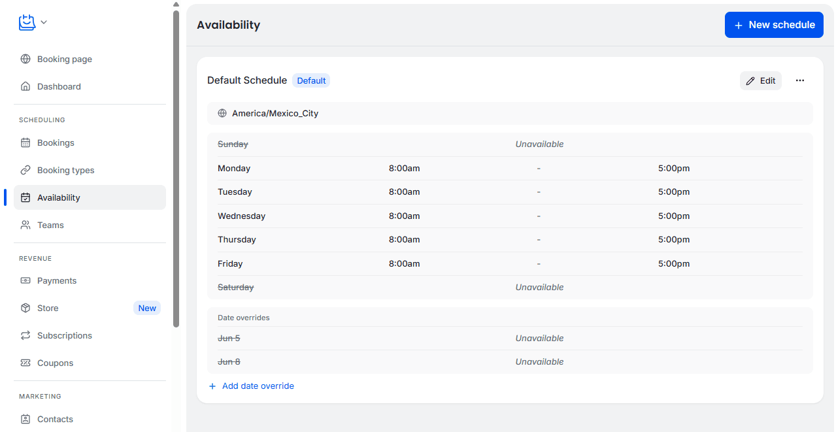Viewport: 836px width, 432px height.
Task: Click Thursday's 5:00pm end time
Action: coord(674,240)
